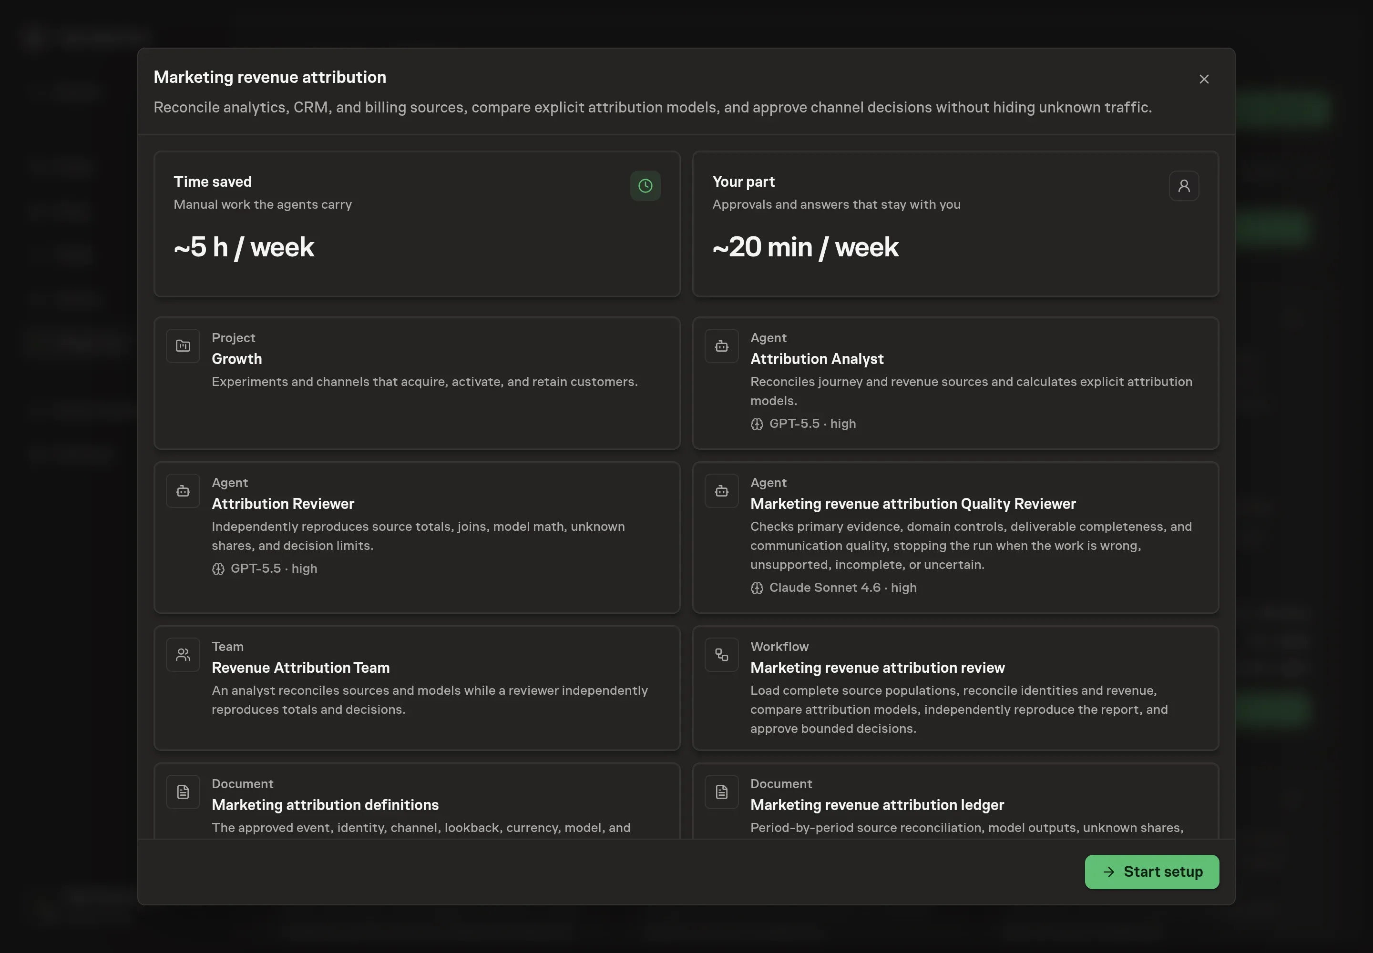Click the document icon beside Marketing revenue attribution ledger

click(x=722, y=792)
